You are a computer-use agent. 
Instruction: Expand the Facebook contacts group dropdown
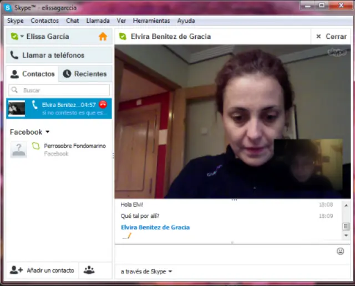coord(48,132)
